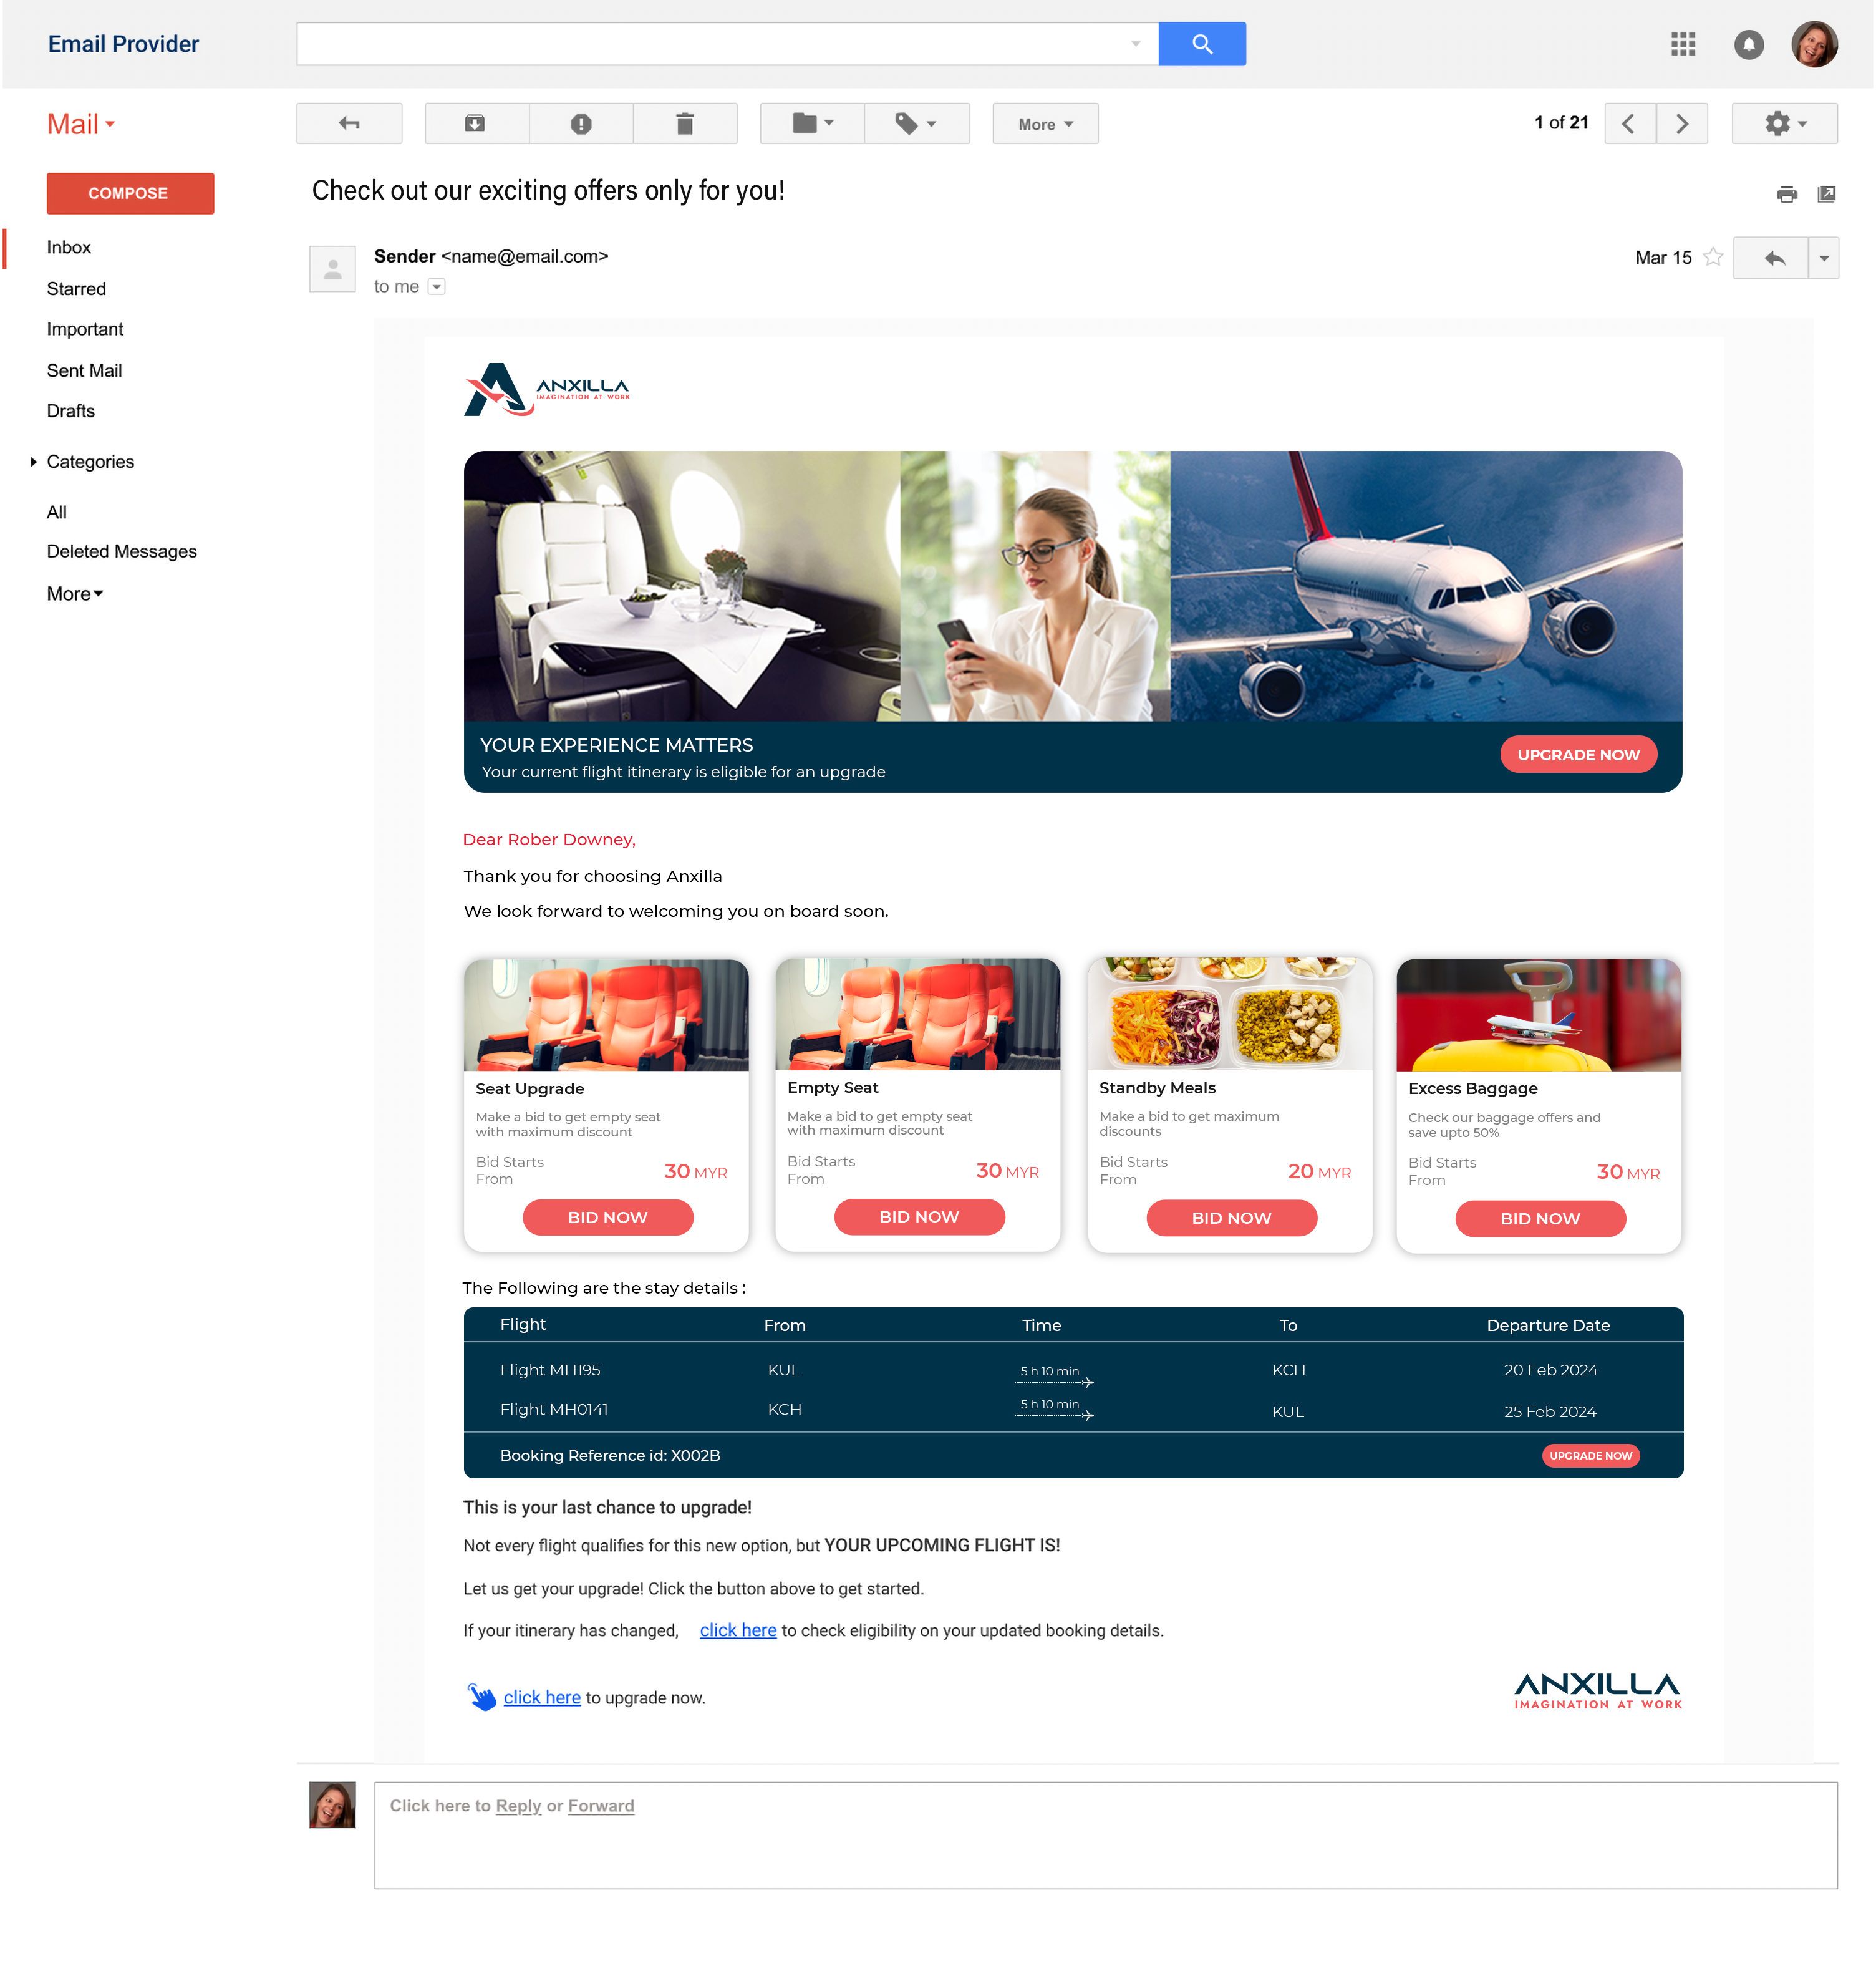Go to the previous (newer) email arrow

point(1629,123)
